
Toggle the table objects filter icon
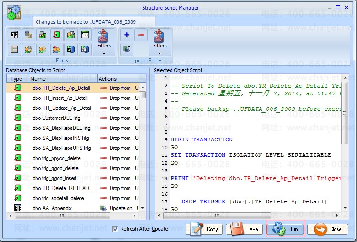click(x=14, y=35)
